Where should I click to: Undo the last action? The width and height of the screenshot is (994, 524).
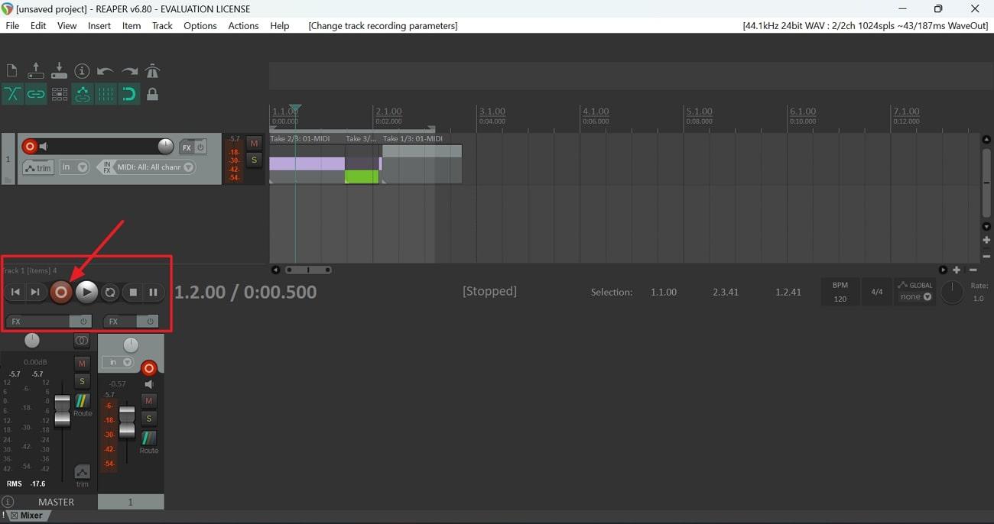(105, 70)
